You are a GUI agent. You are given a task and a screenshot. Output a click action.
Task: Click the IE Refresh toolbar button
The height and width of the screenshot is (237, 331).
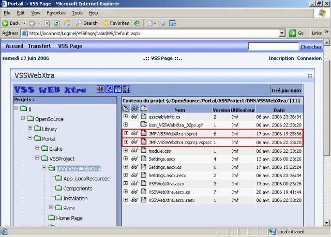[57, 23]
